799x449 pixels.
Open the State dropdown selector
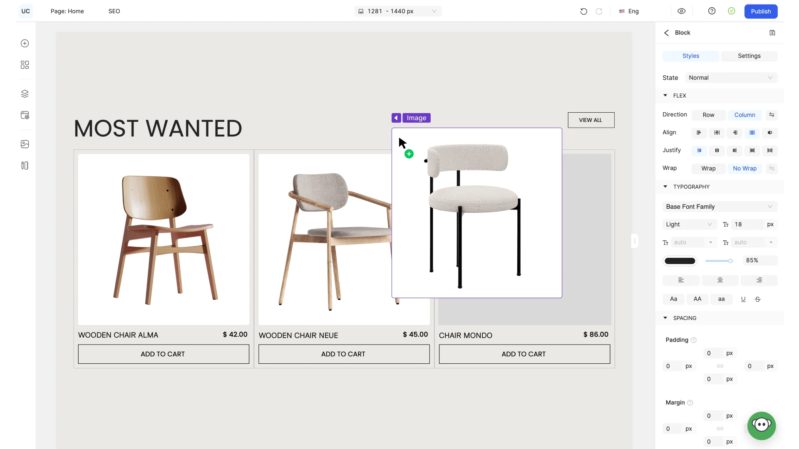tap(731, 77)
